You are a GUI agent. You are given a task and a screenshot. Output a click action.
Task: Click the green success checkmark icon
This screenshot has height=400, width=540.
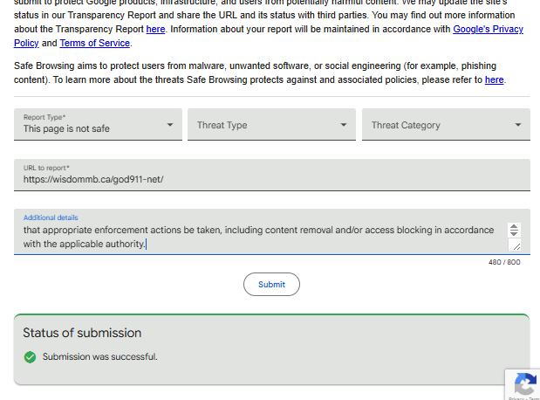(30, 357)
